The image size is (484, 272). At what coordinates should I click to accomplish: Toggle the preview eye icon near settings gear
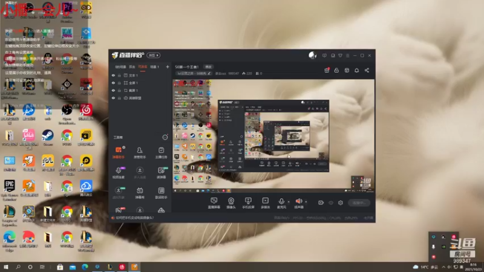tap(331, 202)
